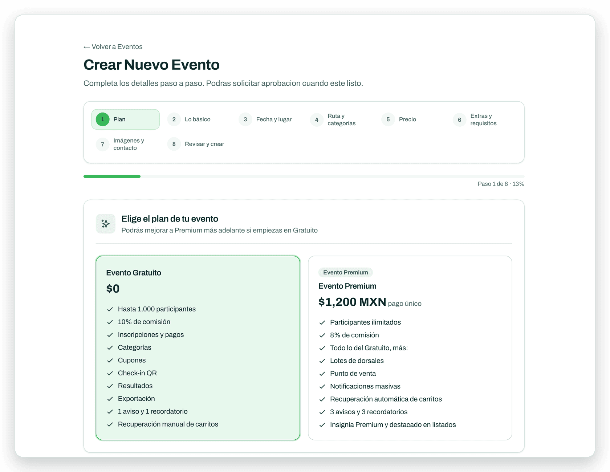Choose the Evento Premium plan title
Viewport: 610px width, 472px height.
pos(347,286)
